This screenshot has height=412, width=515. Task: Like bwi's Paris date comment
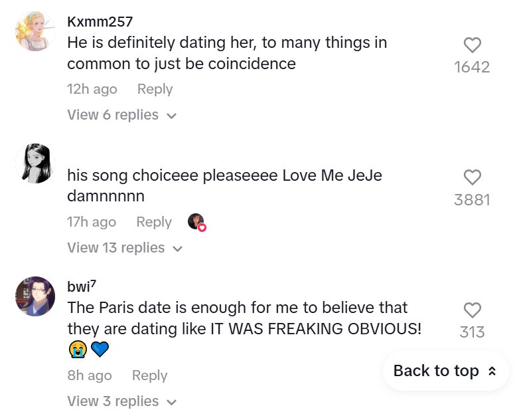pyautogui.click(x=472, y=310)
